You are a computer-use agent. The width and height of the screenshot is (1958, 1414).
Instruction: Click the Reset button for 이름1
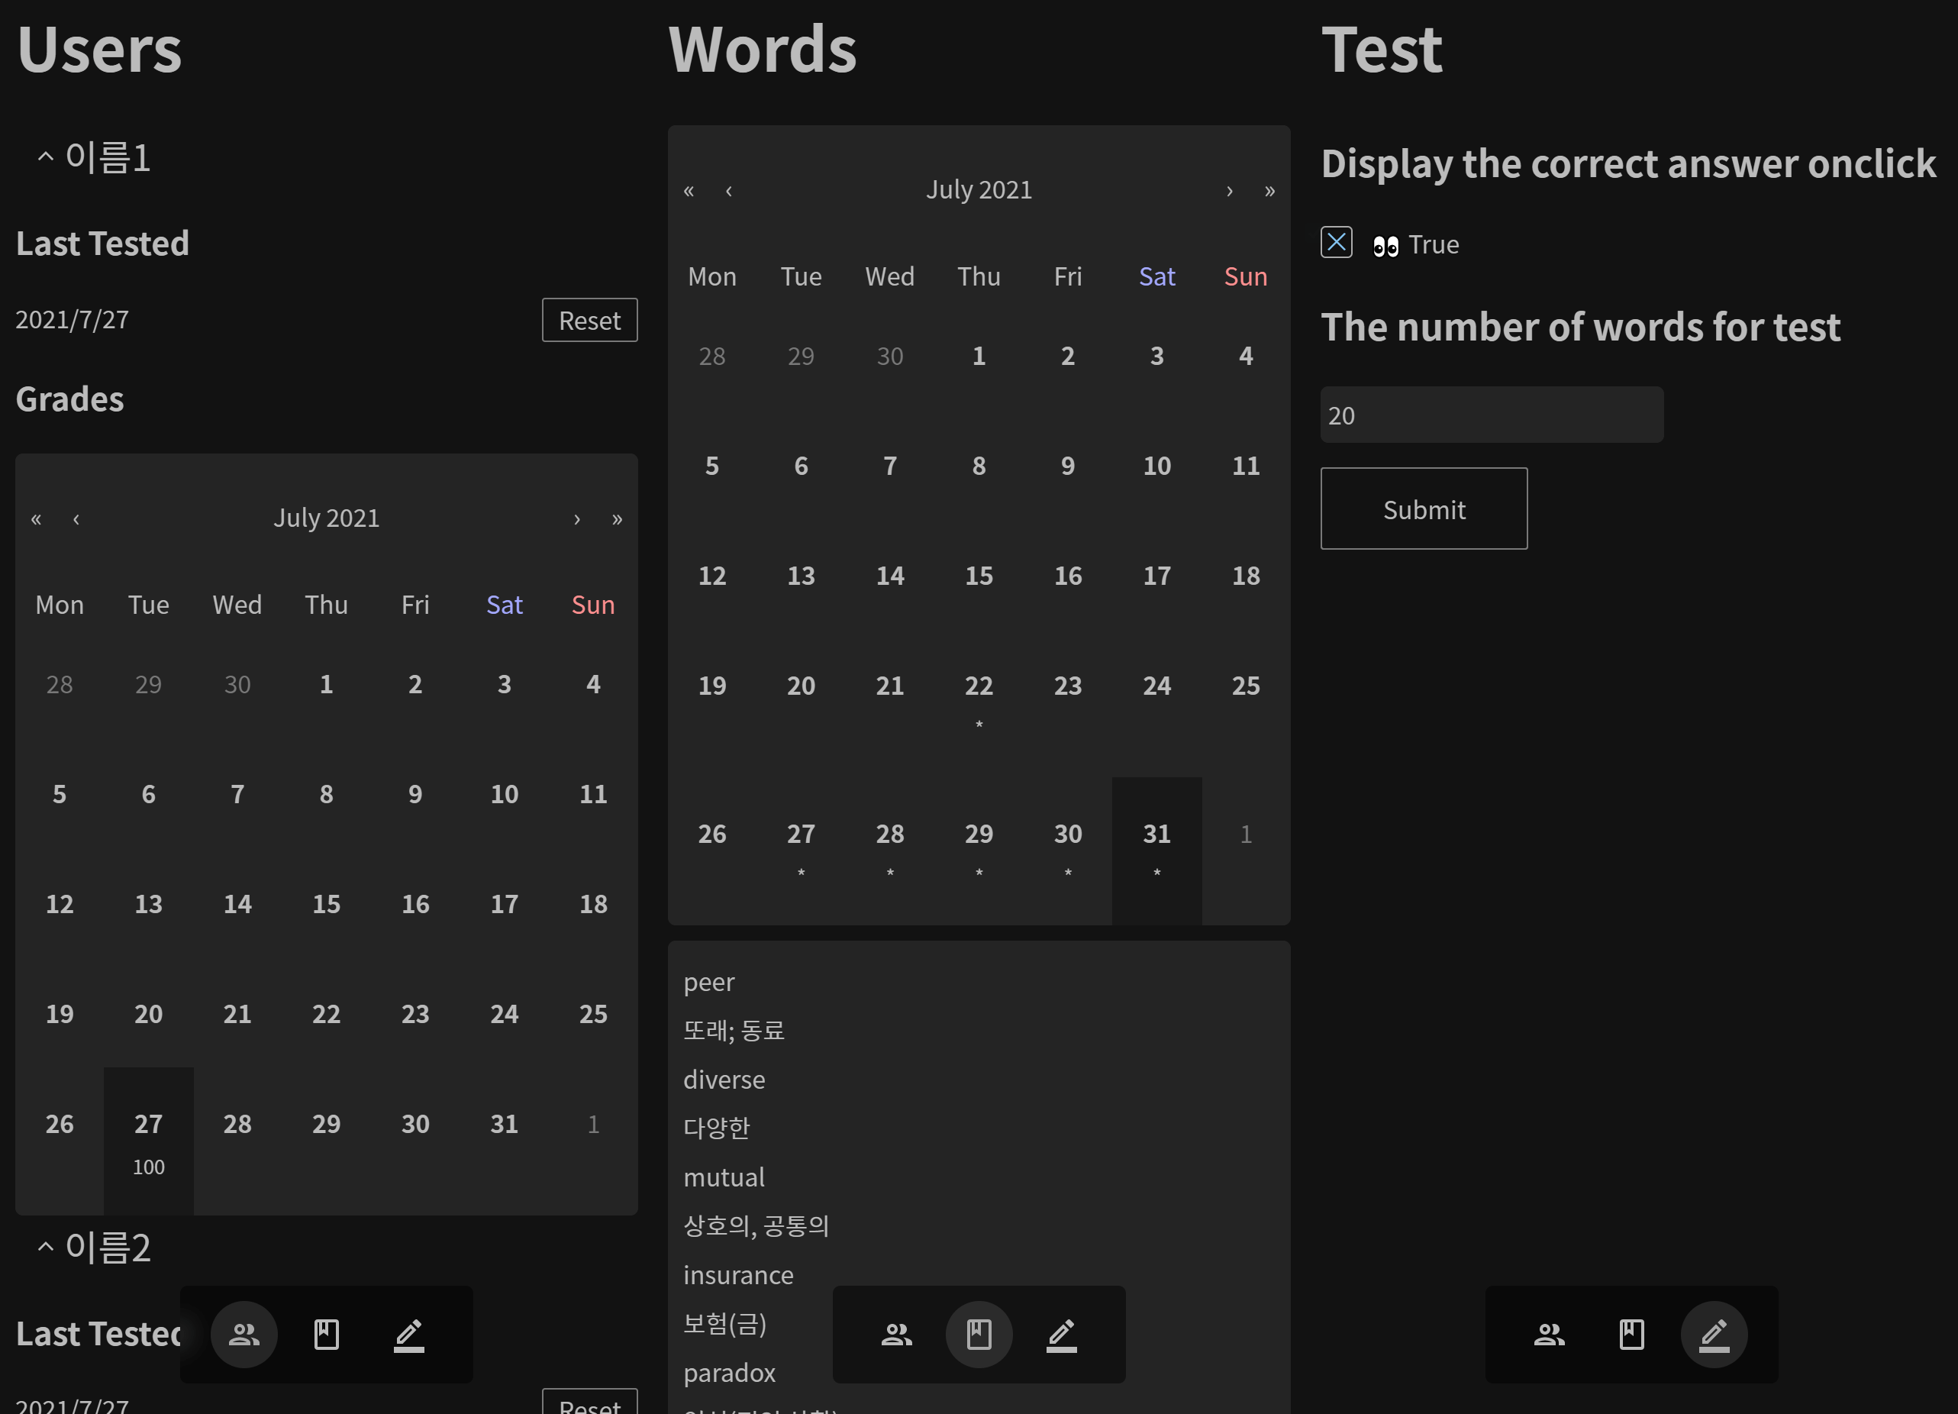pos(590,319)
